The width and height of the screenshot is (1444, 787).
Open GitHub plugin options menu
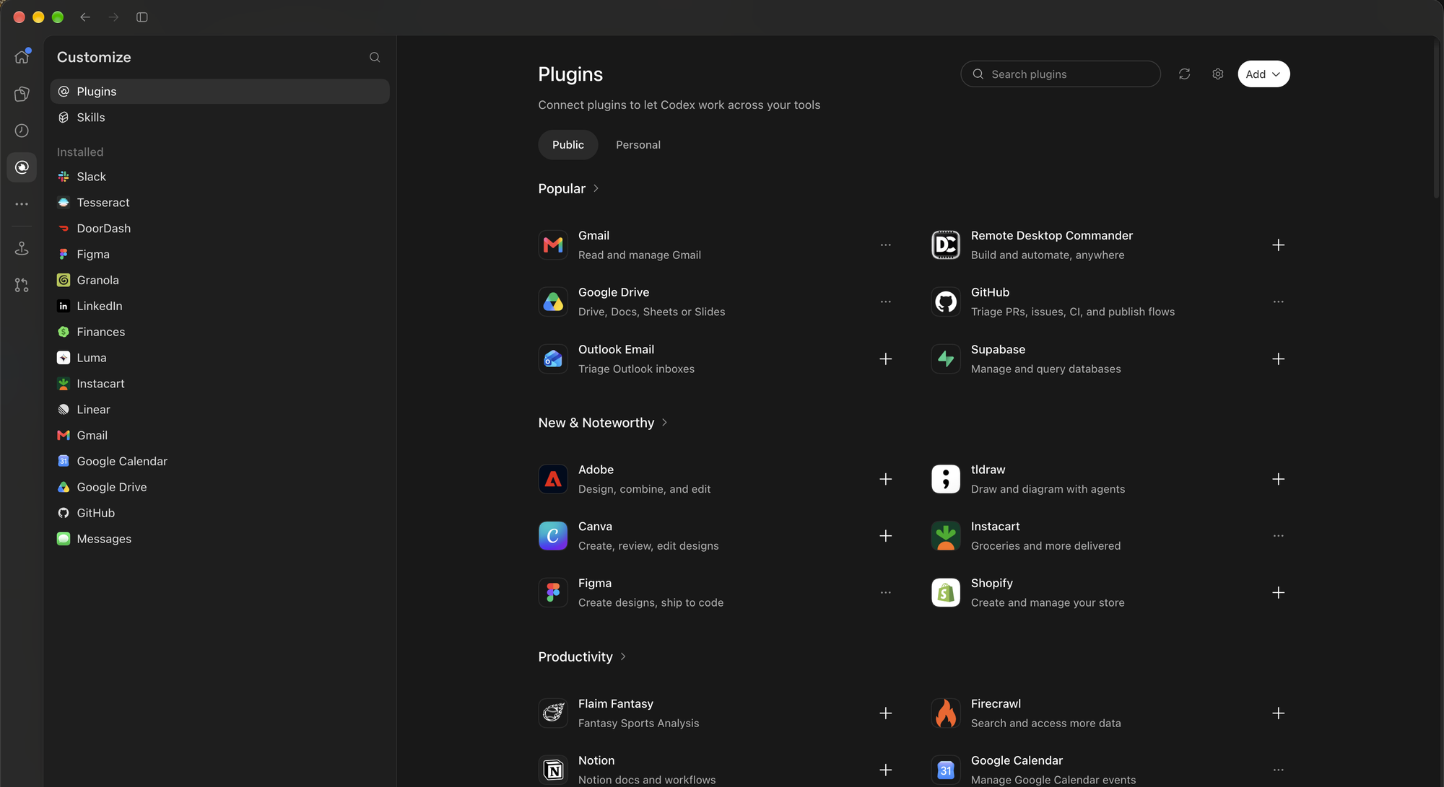[1278, 302]
